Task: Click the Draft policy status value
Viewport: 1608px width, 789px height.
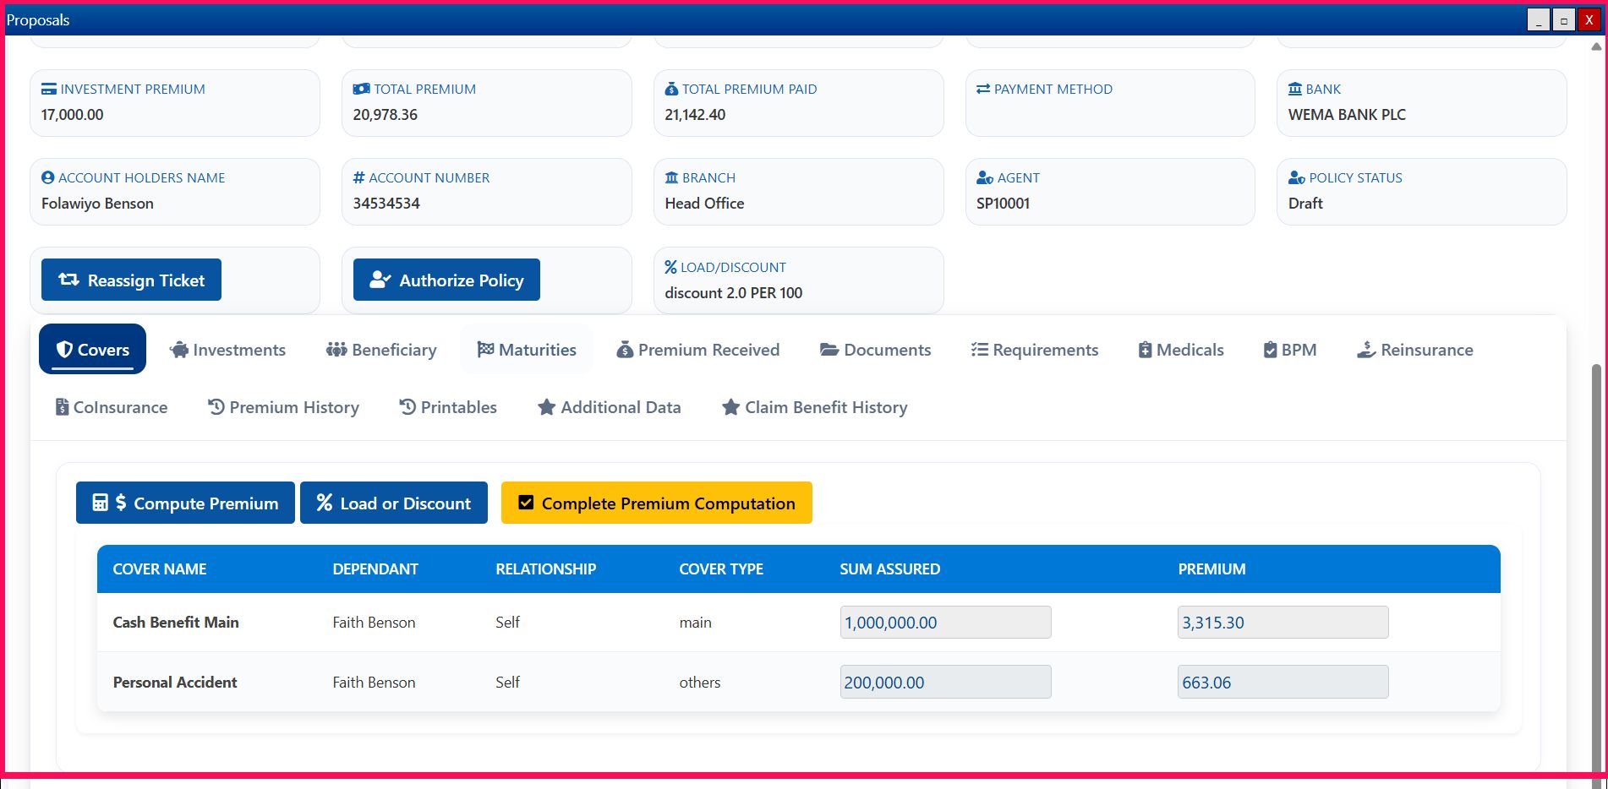Action: coord(1305,204)
